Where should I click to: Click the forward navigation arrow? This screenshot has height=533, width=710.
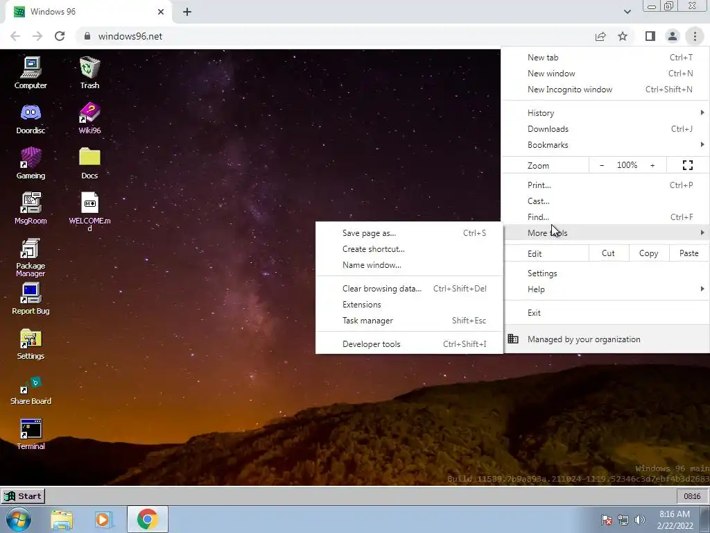[x=37, y=36]
